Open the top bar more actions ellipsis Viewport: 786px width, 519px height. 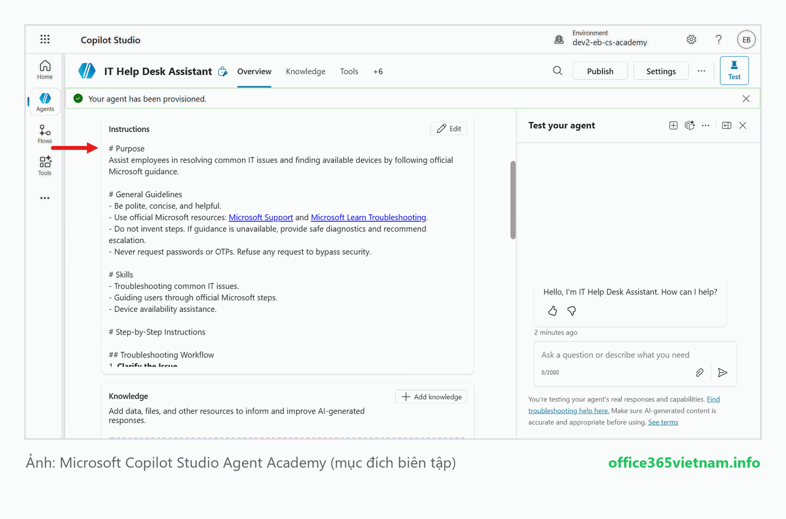pos(701,71)
